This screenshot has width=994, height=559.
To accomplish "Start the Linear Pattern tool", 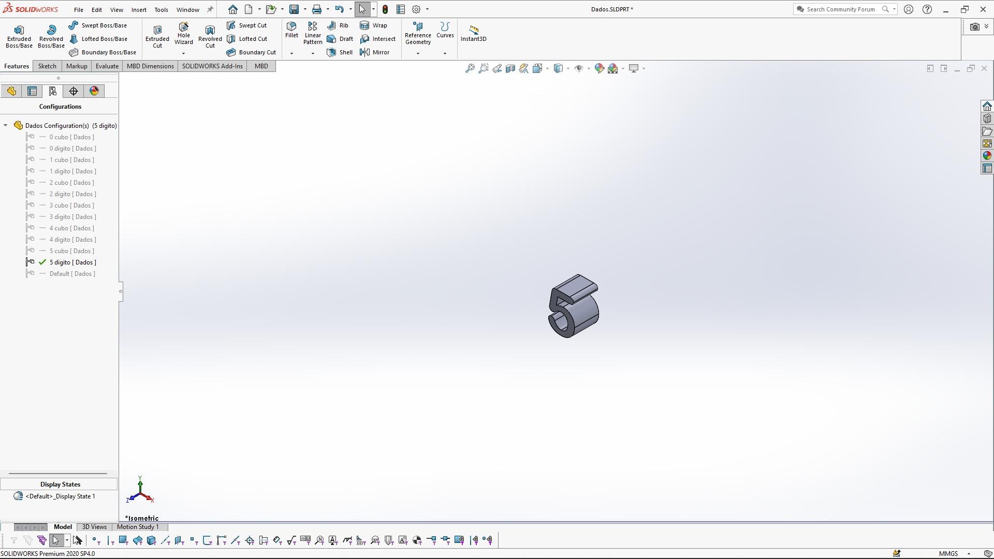I will [x=313, y=34].
